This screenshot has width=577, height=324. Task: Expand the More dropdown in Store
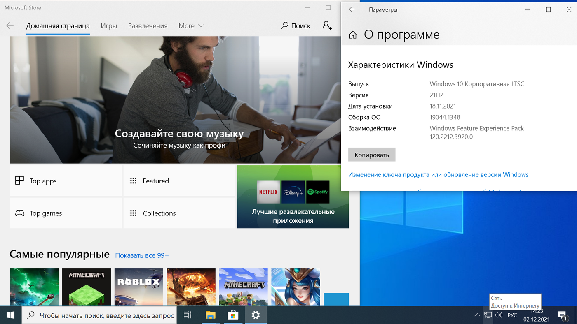tap(191, 25)
